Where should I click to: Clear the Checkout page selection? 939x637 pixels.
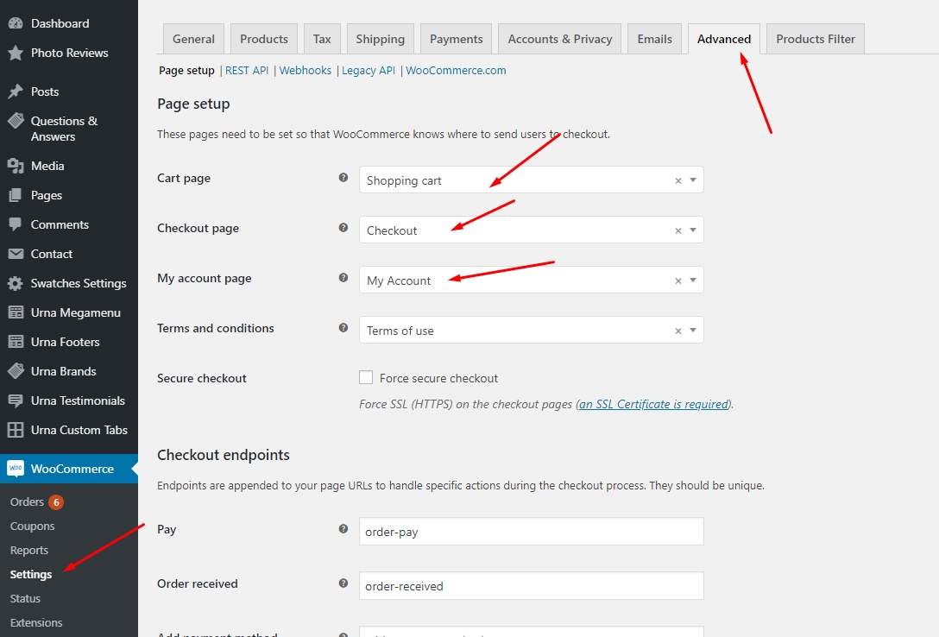(677, 230)
